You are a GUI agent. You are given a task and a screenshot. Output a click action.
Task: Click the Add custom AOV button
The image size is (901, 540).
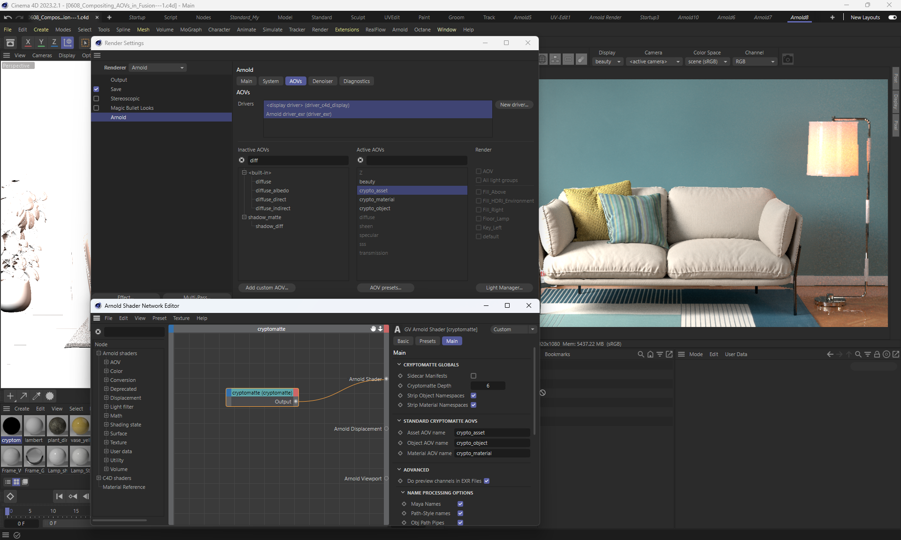[267, 288]
